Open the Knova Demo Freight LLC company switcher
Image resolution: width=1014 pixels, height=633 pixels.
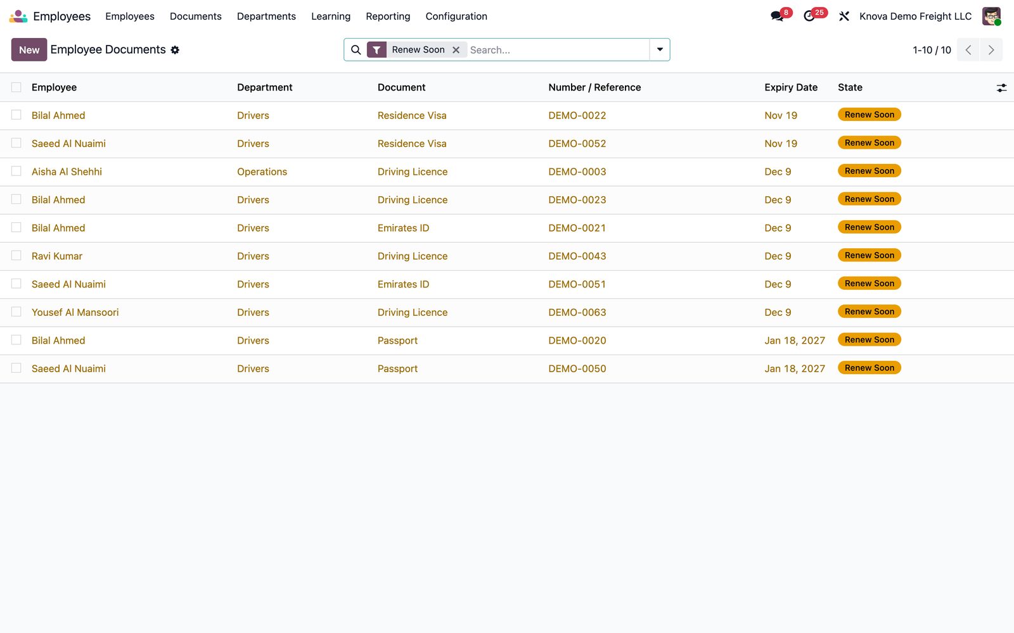pos(915,16)
